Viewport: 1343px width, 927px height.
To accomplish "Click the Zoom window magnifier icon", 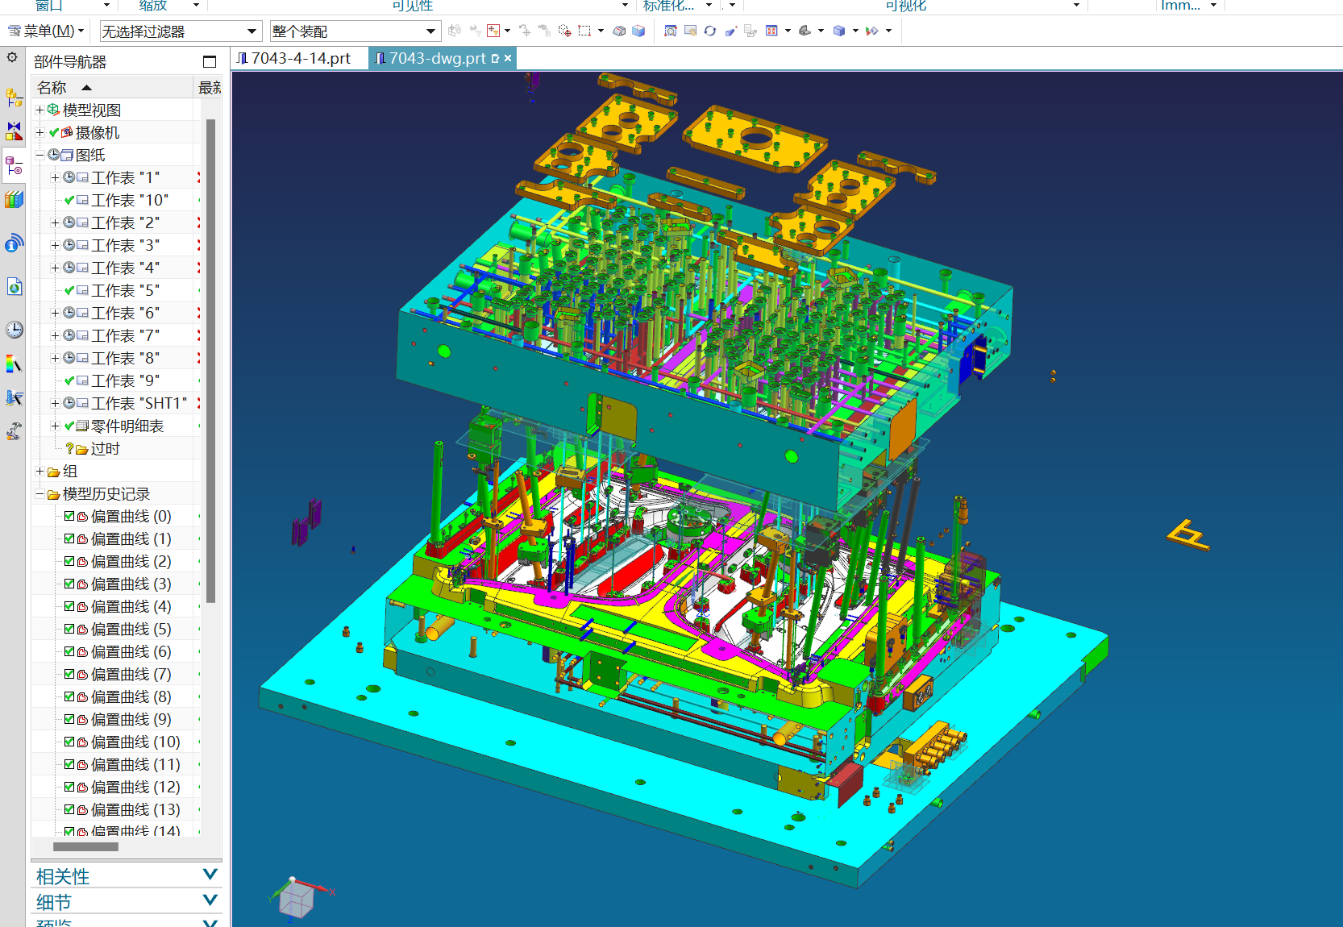I will click(671, 31).
